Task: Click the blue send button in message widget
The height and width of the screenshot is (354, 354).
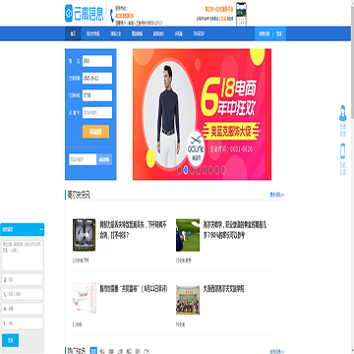Action: [x=10, y=340]
